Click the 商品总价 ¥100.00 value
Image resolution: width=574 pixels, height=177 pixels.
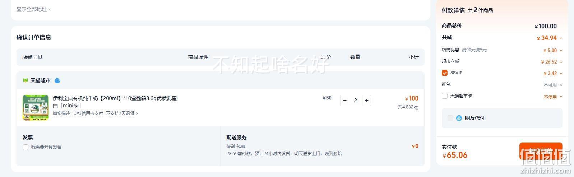coord(546,26)
